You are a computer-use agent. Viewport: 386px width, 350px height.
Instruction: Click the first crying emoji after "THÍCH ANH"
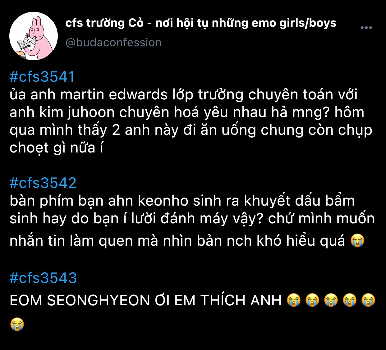(x=294, y=300)
